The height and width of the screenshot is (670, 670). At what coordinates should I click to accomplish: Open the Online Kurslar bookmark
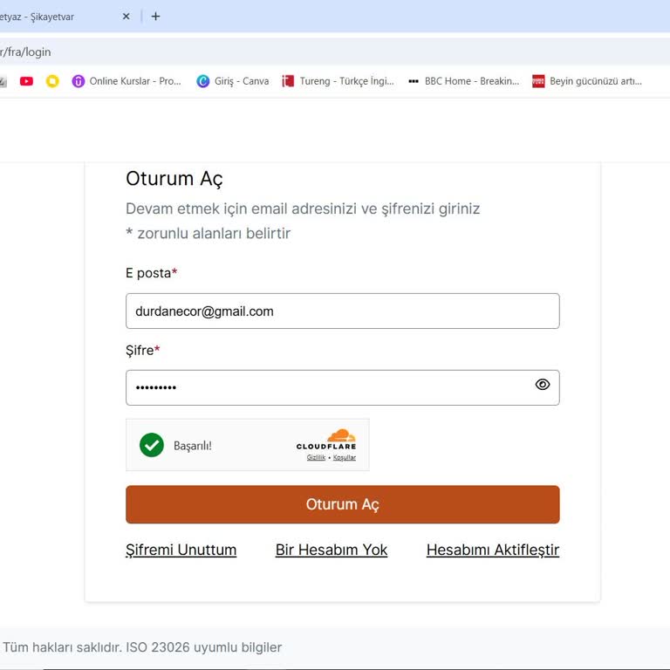[126, 81]
